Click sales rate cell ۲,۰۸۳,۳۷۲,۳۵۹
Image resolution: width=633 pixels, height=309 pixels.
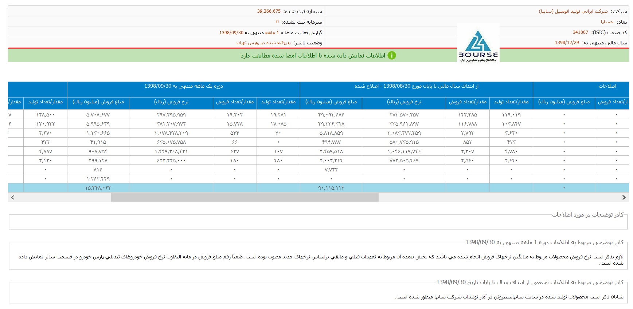404,133
